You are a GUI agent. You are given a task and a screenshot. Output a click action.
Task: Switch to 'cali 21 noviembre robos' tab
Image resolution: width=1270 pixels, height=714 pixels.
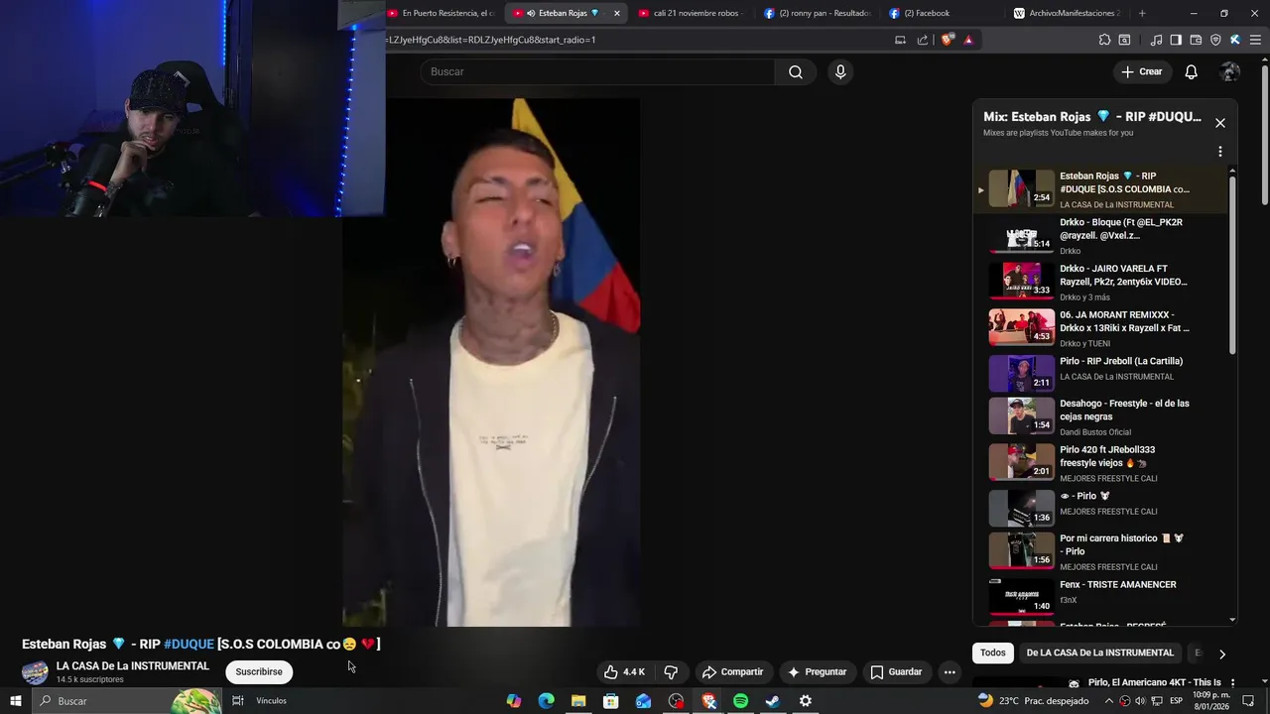[689, 13]
